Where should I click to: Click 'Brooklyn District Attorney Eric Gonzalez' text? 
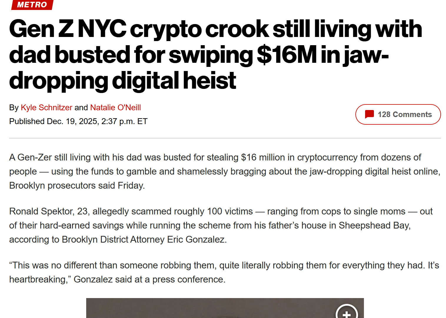[x=144, y=239]
